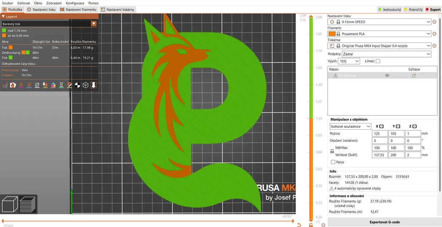Open the Zobrazení menu

click(x=54, y=3)
